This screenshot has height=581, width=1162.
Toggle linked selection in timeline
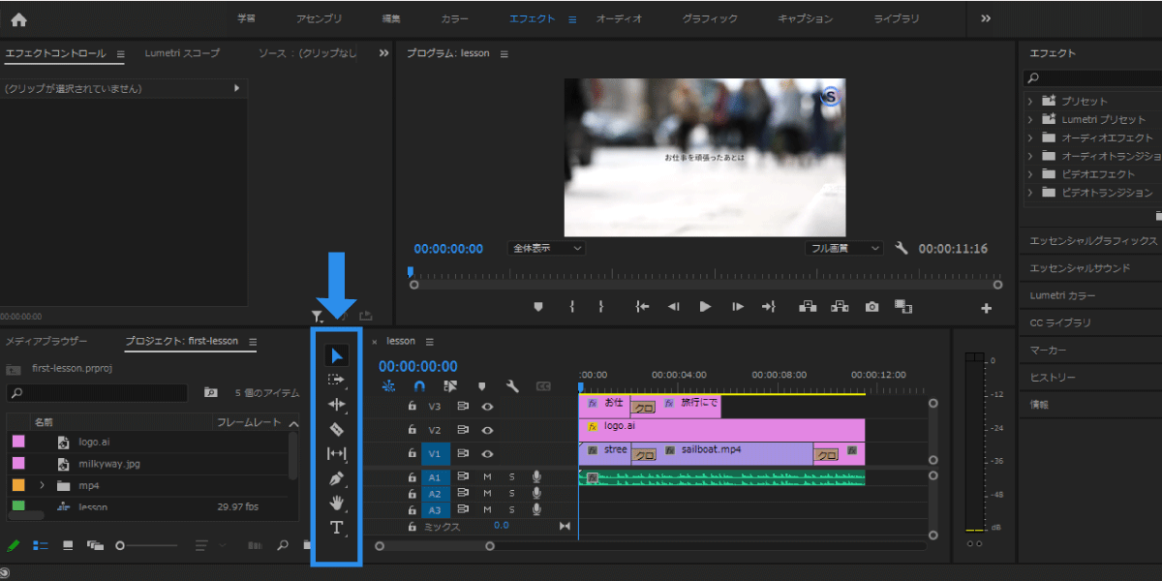click(x=450, y=386)
